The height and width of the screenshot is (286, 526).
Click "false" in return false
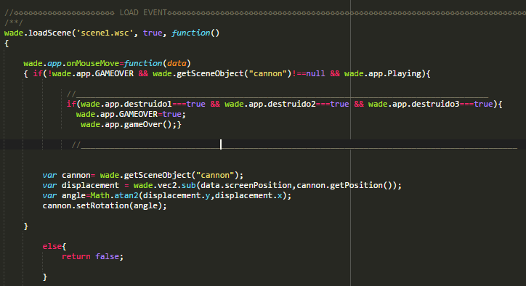click(x=107, y=256)
